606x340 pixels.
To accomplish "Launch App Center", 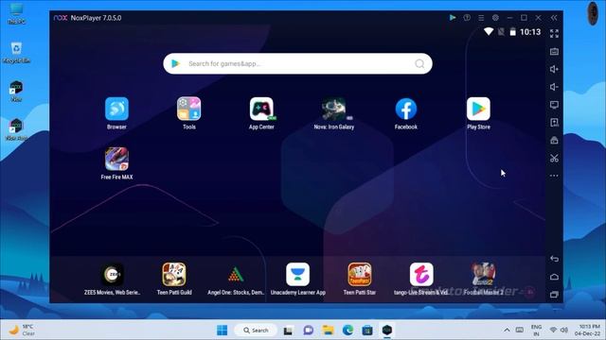I will [x=261, y=110].
